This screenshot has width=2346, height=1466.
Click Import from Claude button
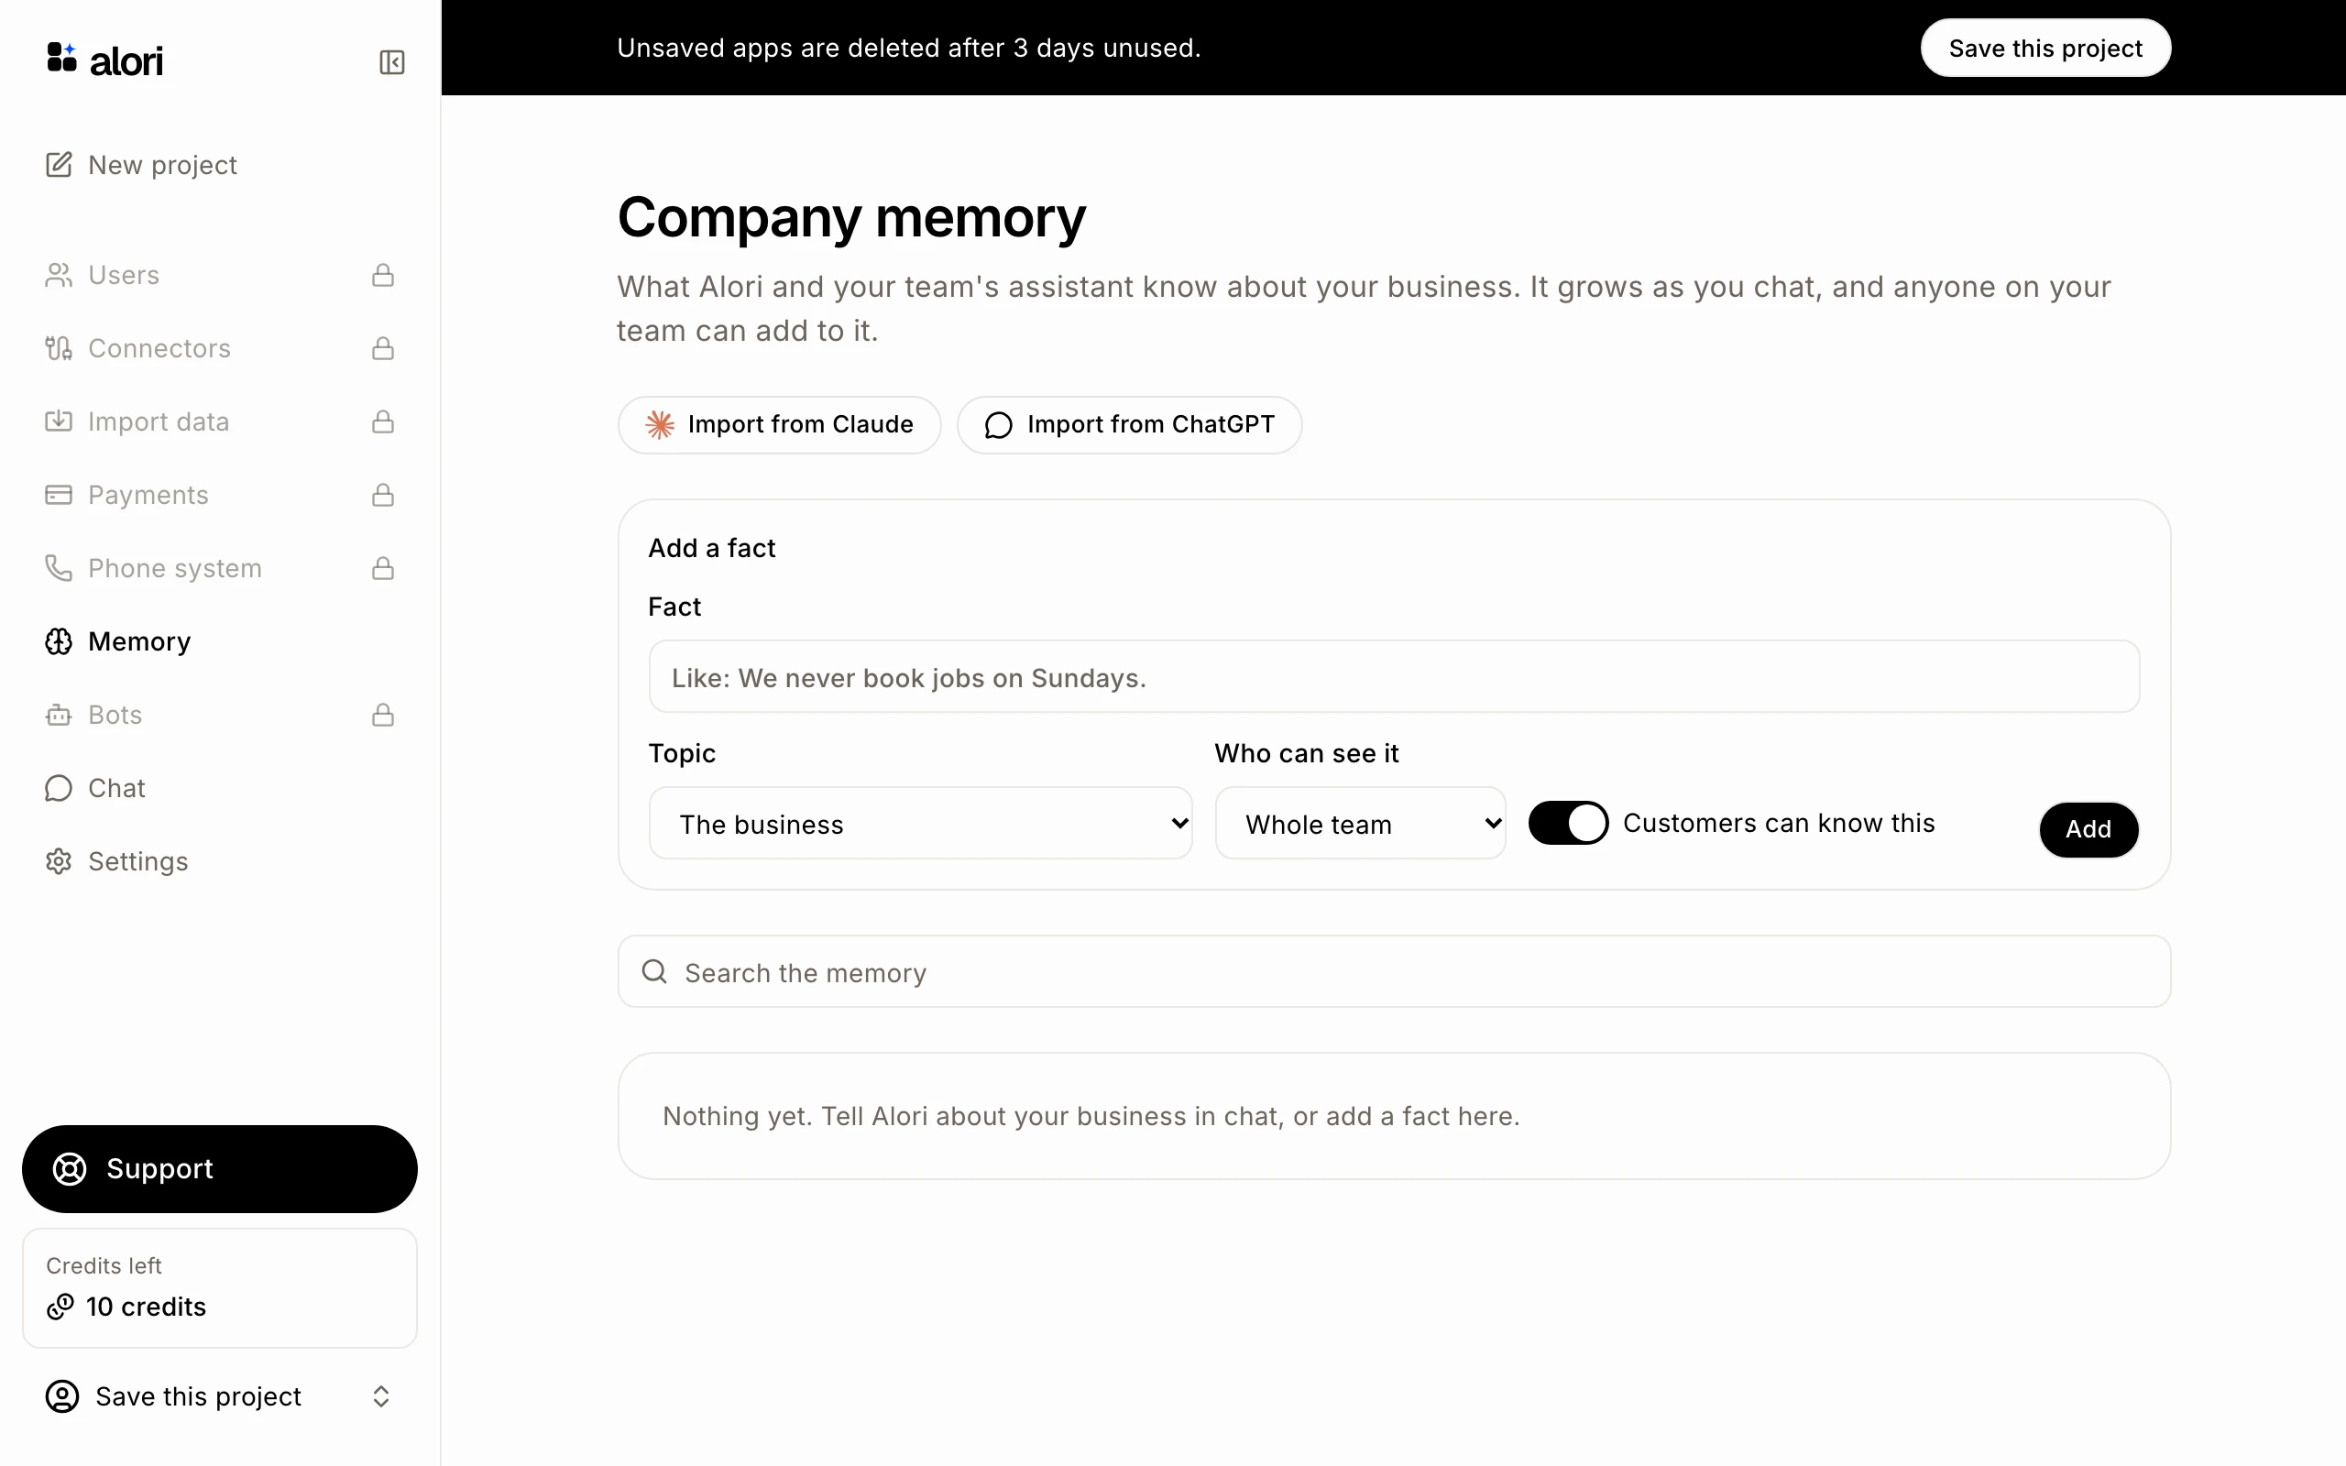click(780, 424)
